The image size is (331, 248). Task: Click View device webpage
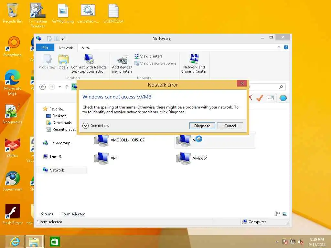point(155,63)
